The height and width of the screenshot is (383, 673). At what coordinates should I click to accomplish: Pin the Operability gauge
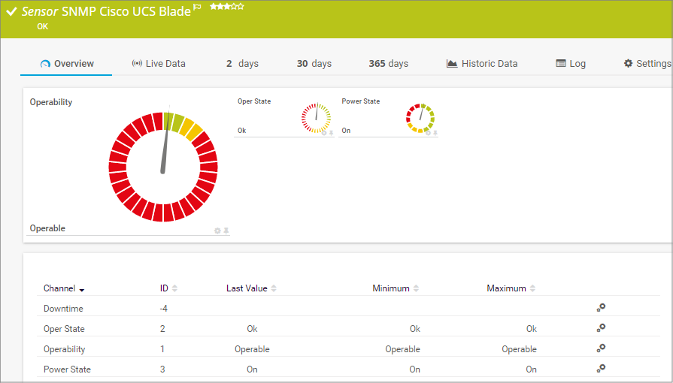pos(226,231)
